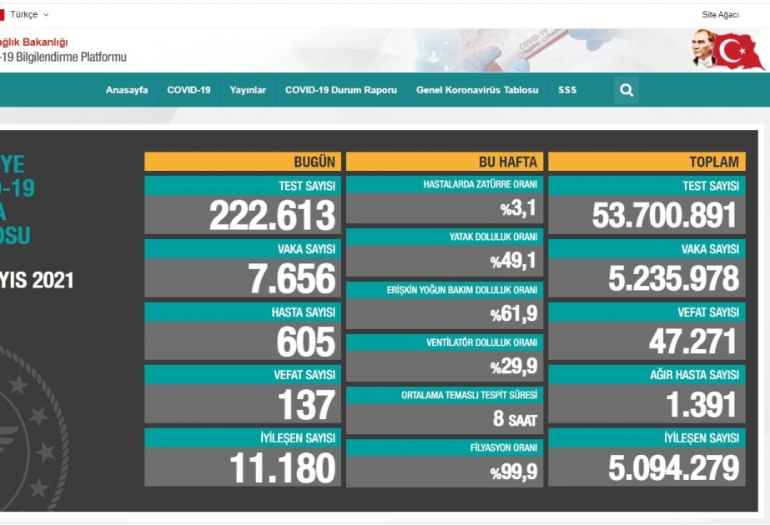Click today's death count 137
Screen dimensions: 770x525
coord(306,405)
